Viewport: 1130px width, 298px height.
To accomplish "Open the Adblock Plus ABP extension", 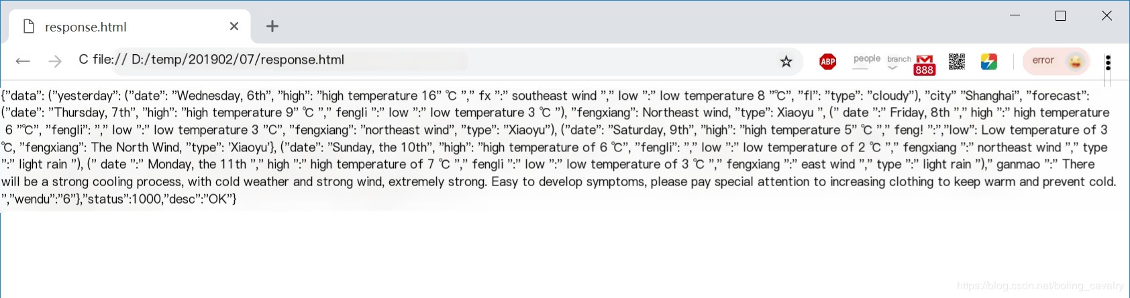I will point(828,62).
